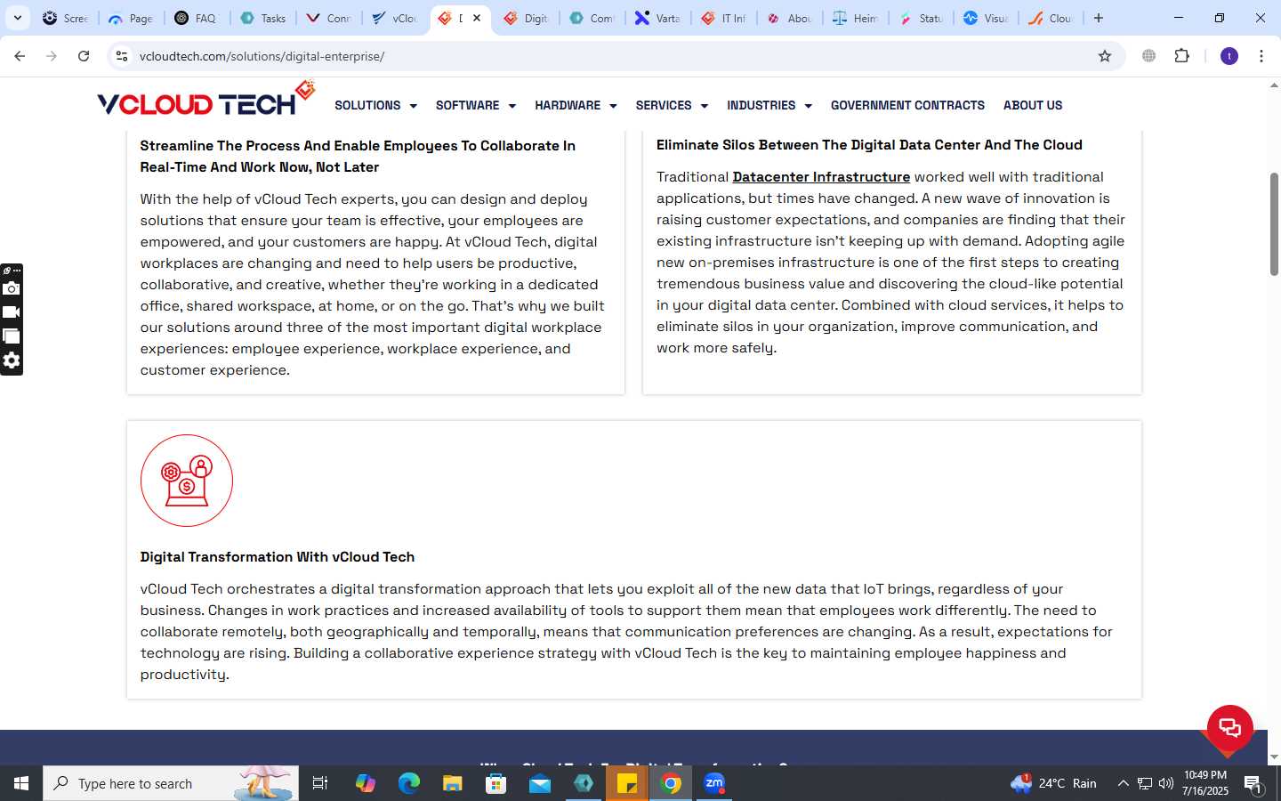Open Sticky Notes from the taskbar
The height and width of the screenshot is (801, 1281).
[627, 783]
